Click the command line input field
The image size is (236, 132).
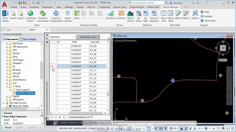(147, 123)
